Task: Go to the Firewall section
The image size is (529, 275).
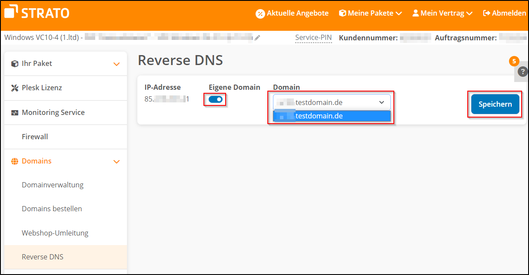Action: [35, 136]
